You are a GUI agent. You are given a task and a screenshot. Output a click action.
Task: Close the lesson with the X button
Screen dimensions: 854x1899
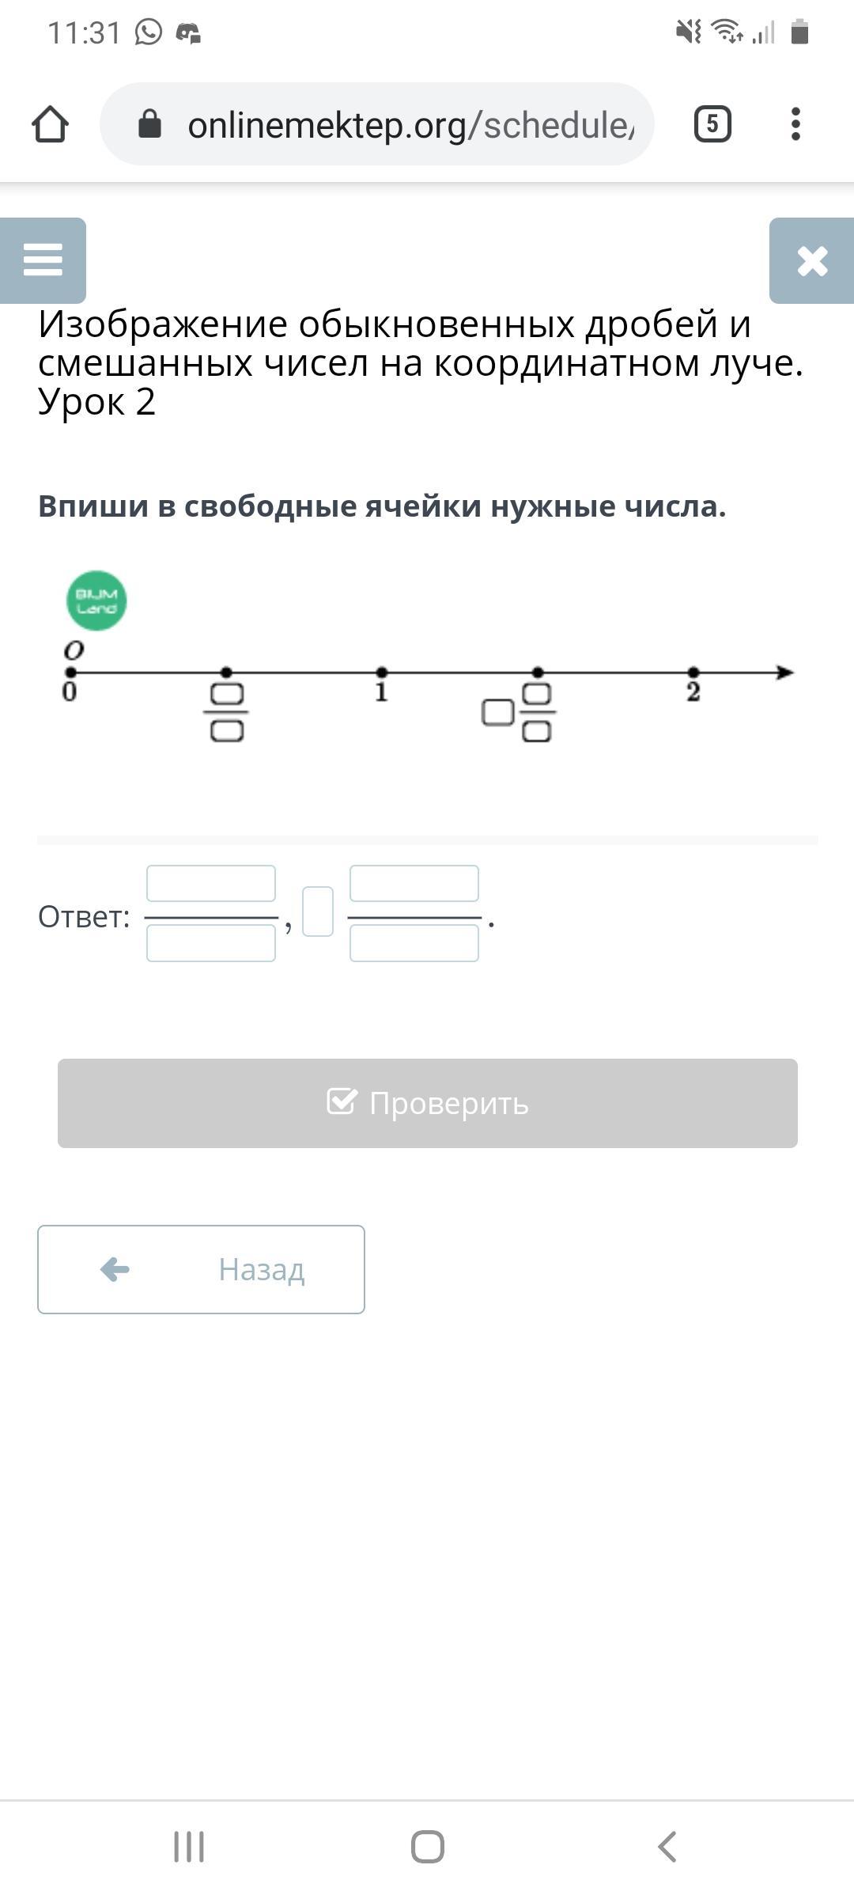(x=812, y=260)
